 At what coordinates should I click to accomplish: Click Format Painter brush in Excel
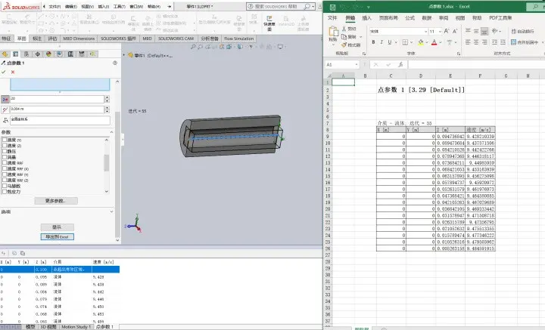(344, 45)
